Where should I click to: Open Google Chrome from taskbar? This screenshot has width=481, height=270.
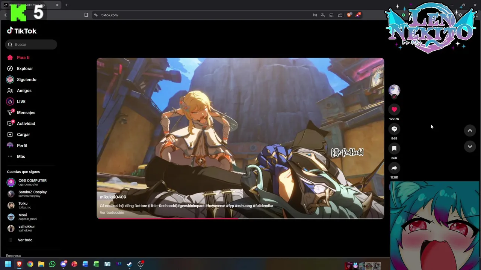click(x=30, y=264)
